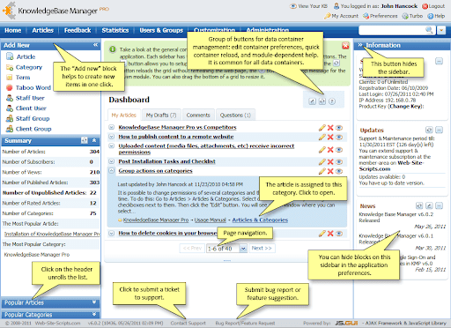The width and height of the screenshot is (451, 328).
Task: Preview 'Post Installation Tasks and Checklist' article
Action: tap(339, 161)
